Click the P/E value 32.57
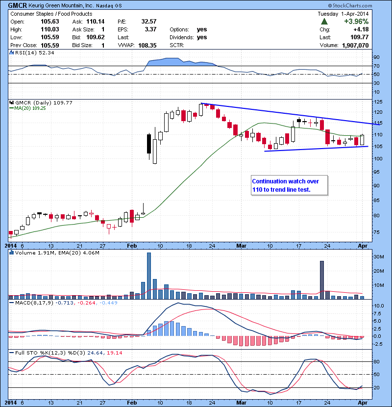This screenshot has height=407, width=392. click(149, 22)
